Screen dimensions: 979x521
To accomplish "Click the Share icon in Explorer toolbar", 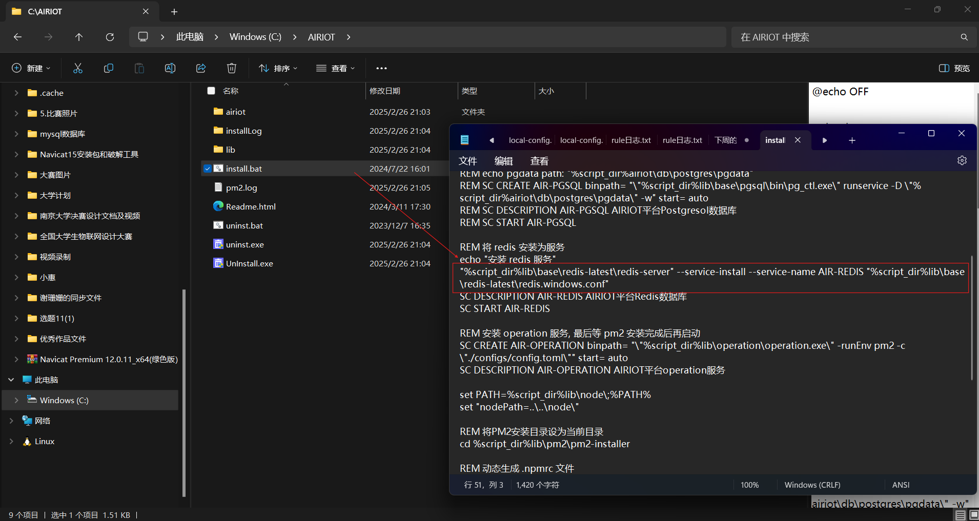I will click(x=201, y=68).
